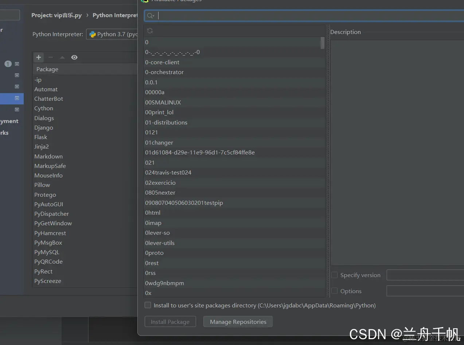Check the Specify version checkbox

tap(334, 275)
